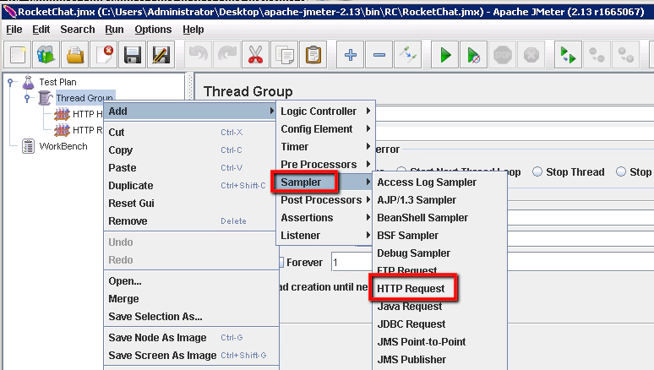The height and width of the screenshot is (370, 654).
Task: Select Save Node As Image entry
Action: [191, 337]
